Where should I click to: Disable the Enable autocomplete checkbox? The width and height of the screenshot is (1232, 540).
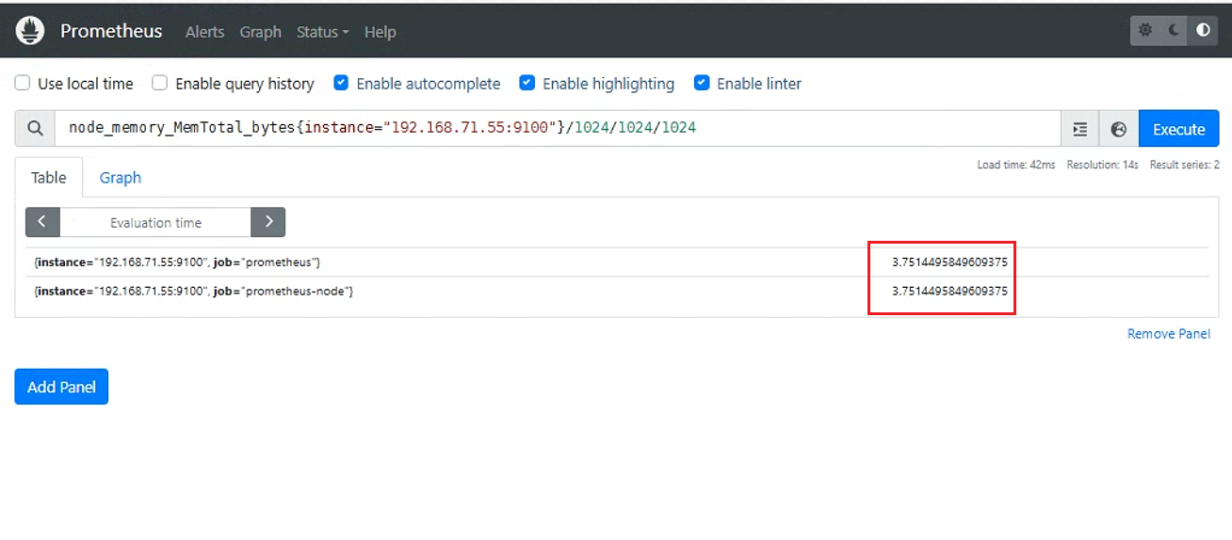click(x=341, y=83)
